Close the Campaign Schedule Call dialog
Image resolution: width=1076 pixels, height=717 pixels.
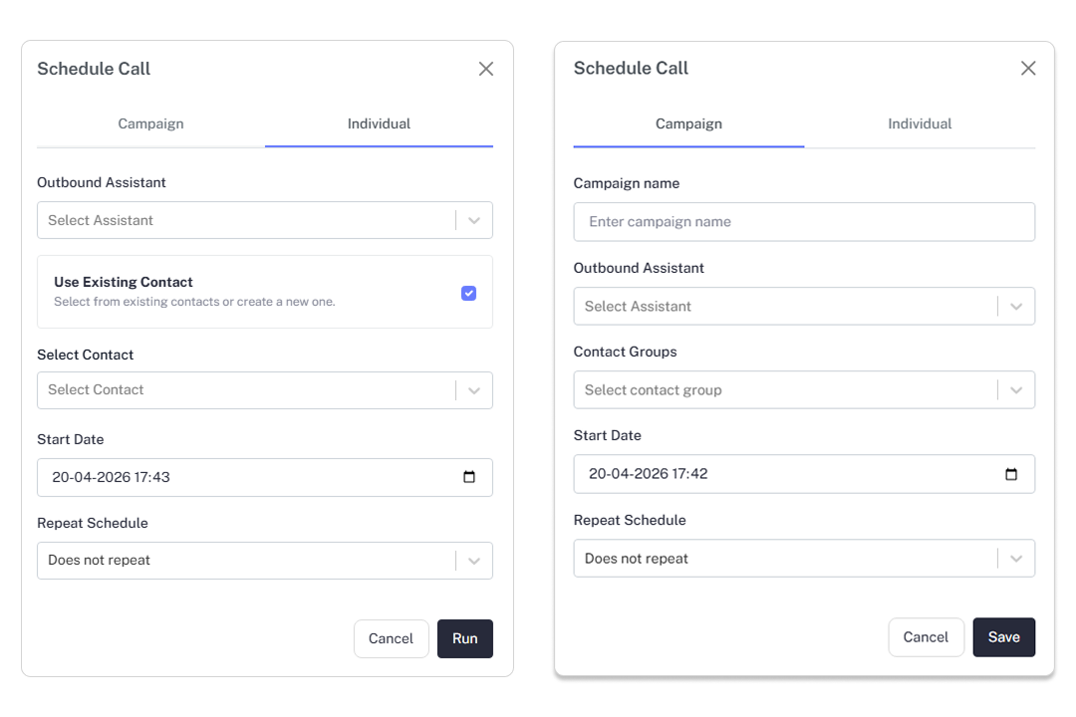click(1028, 68)
